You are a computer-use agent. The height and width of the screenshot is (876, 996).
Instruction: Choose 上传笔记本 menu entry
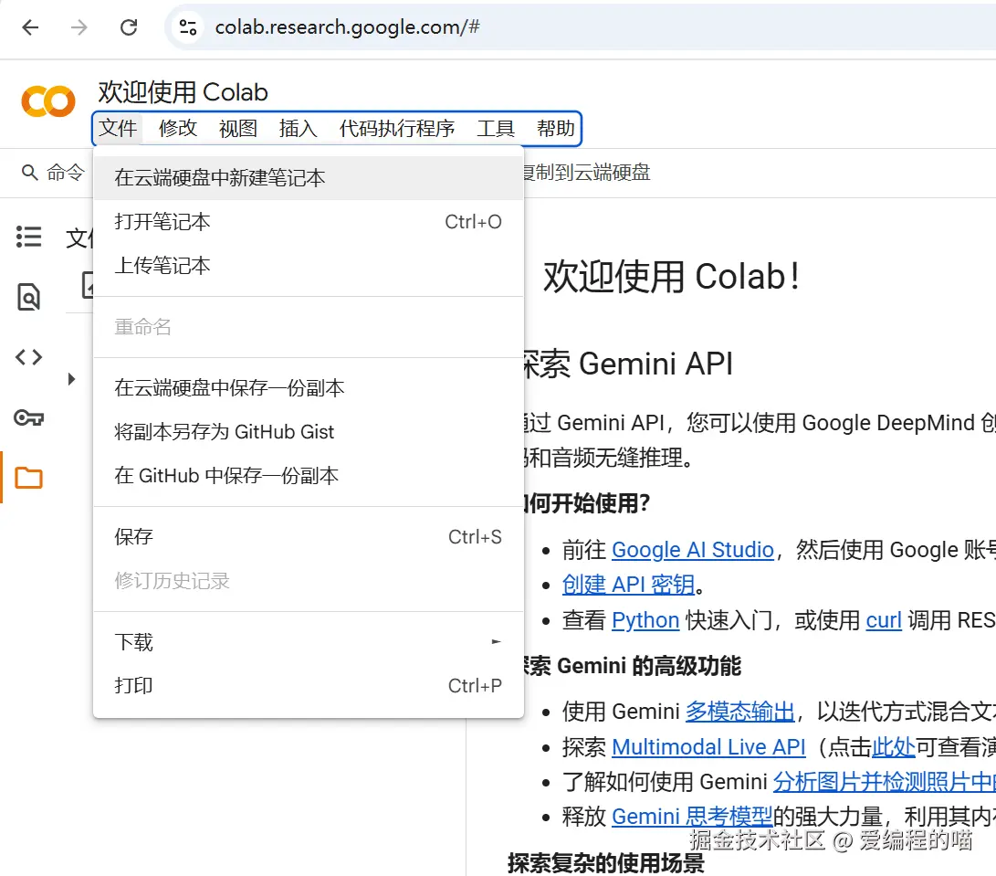(308, 266)
